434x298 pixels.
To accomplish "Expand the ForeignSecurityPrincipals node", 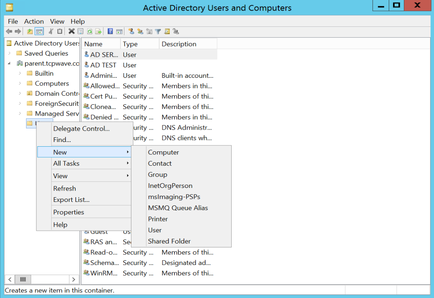I will 20,103.
